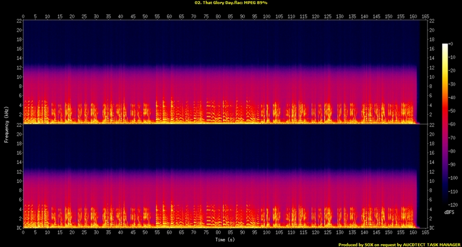Click the 55 second marker on the top time axis
The height and width of the screenshot is (247, 462).
[157, 17]
